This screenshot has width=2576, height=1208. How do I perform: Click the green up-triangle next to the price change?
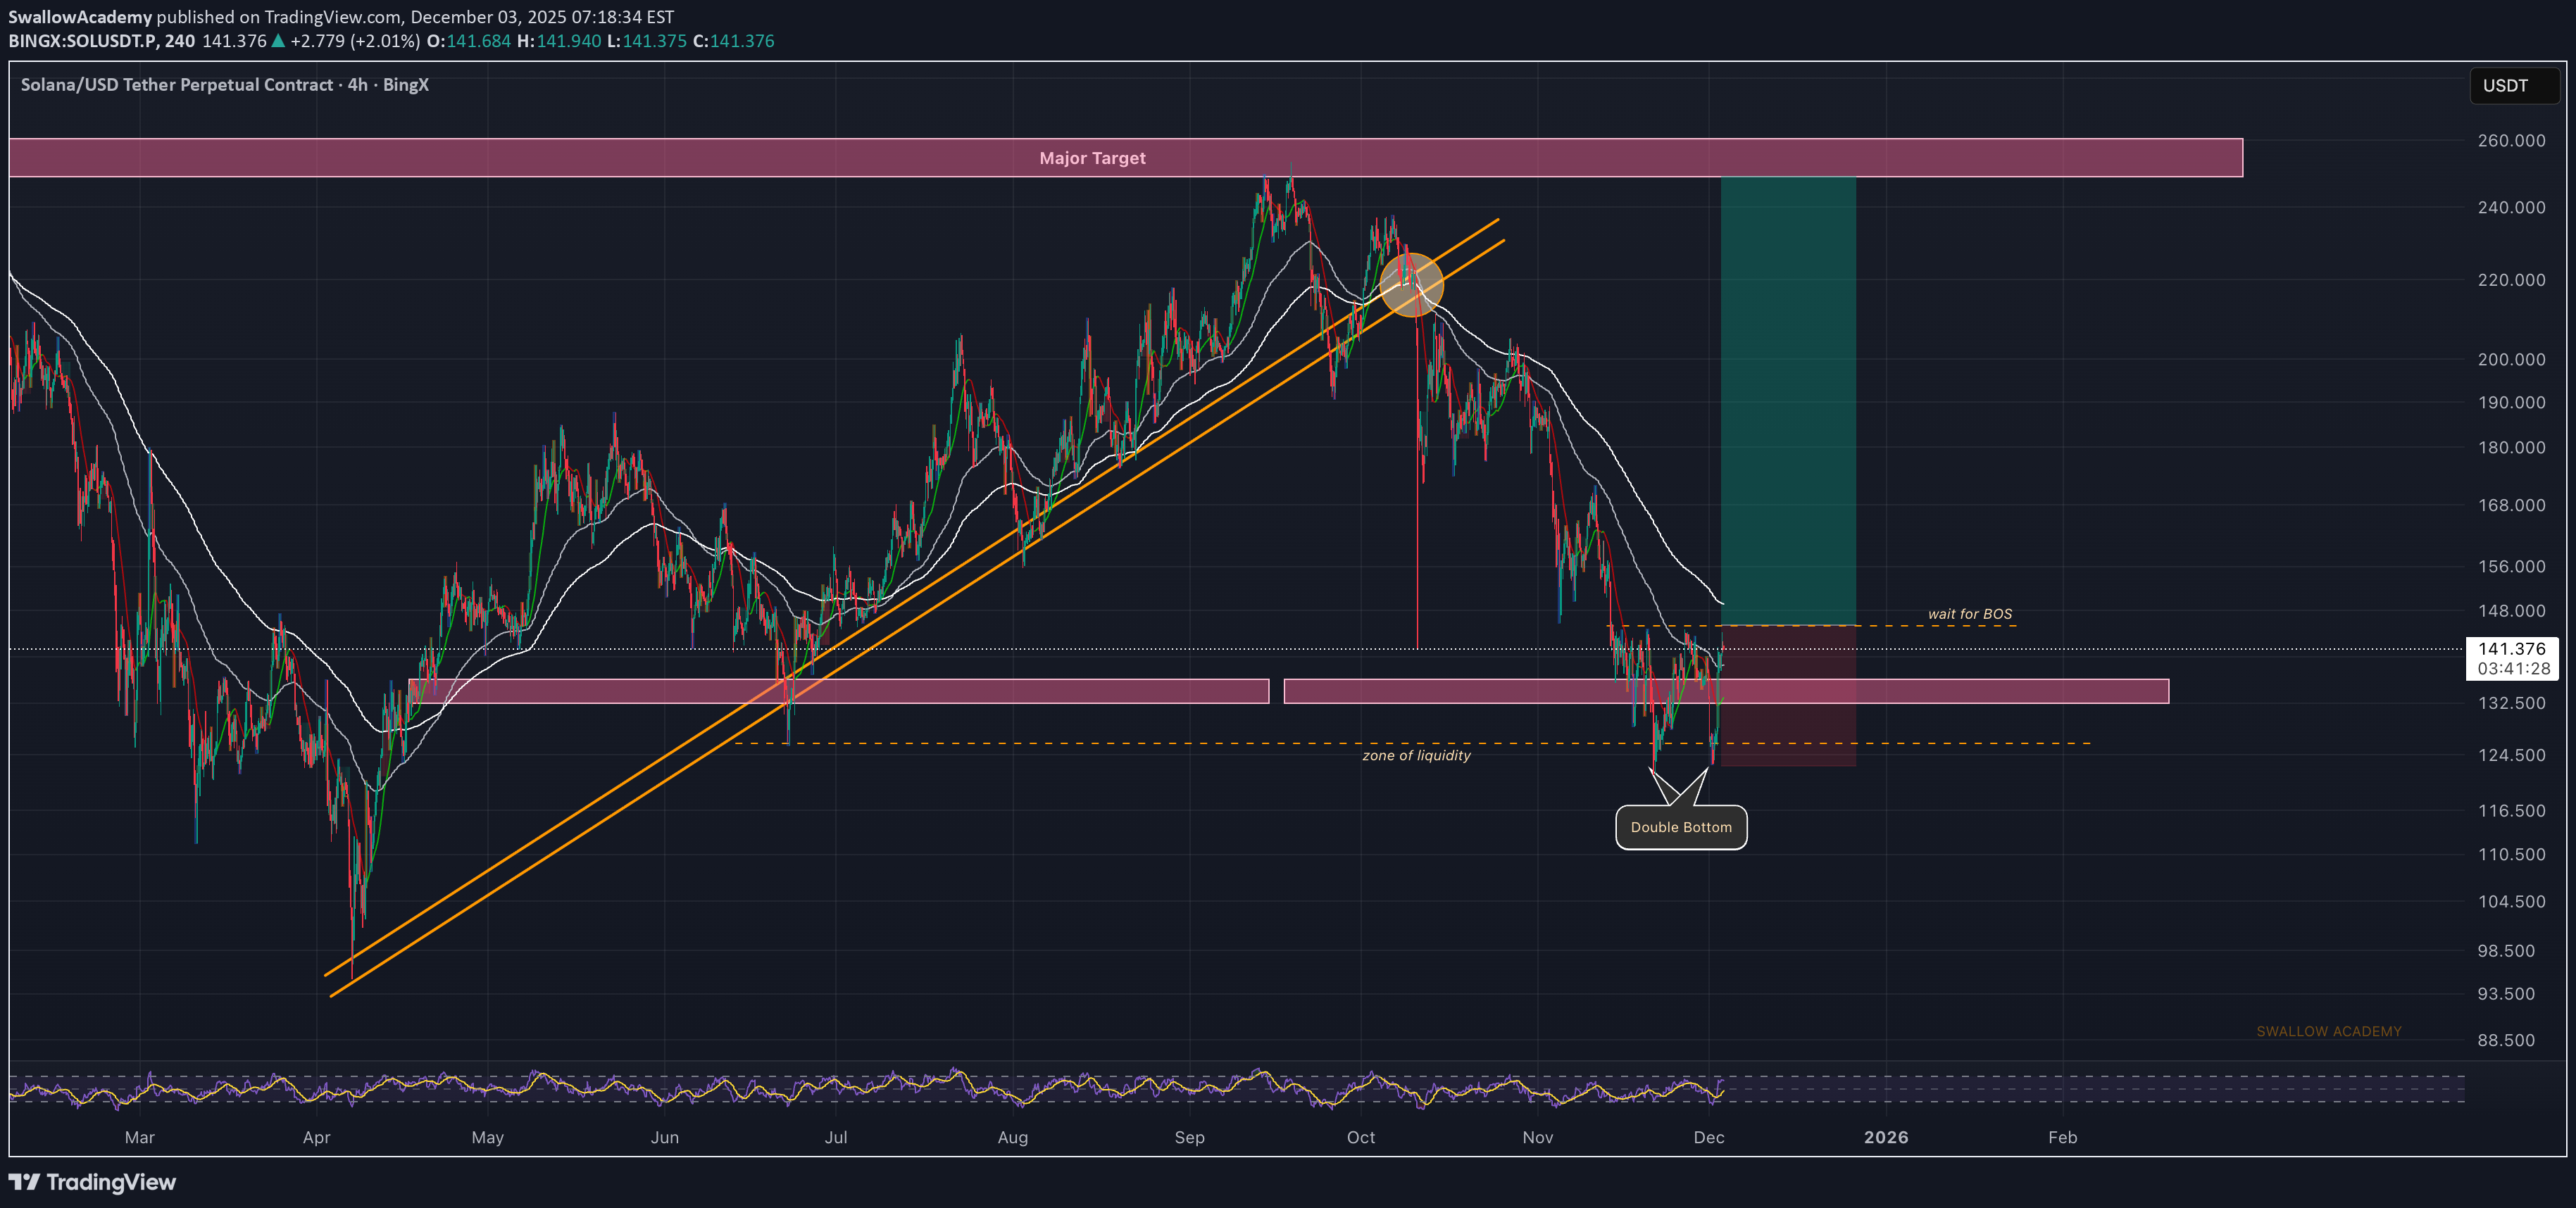tap(278, 41)
